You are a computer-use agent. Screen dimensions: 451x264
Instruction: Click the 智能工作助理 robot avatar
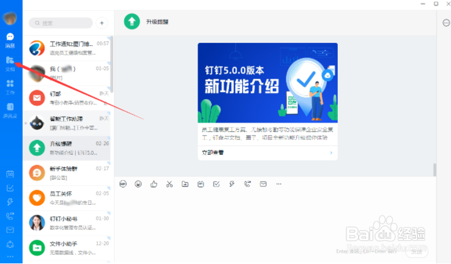click(37, 123)
